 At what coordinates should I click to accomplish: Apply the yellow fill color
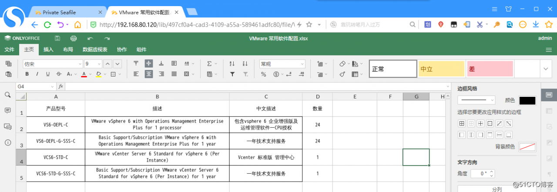[98, 74]
